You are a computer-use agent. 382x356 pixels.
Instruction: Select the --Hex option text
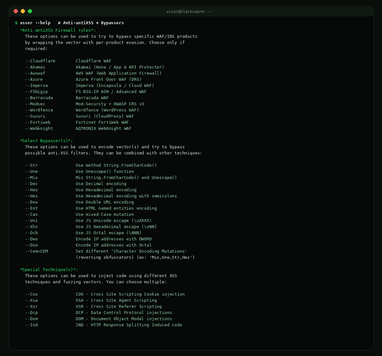(x=31, y=190)
